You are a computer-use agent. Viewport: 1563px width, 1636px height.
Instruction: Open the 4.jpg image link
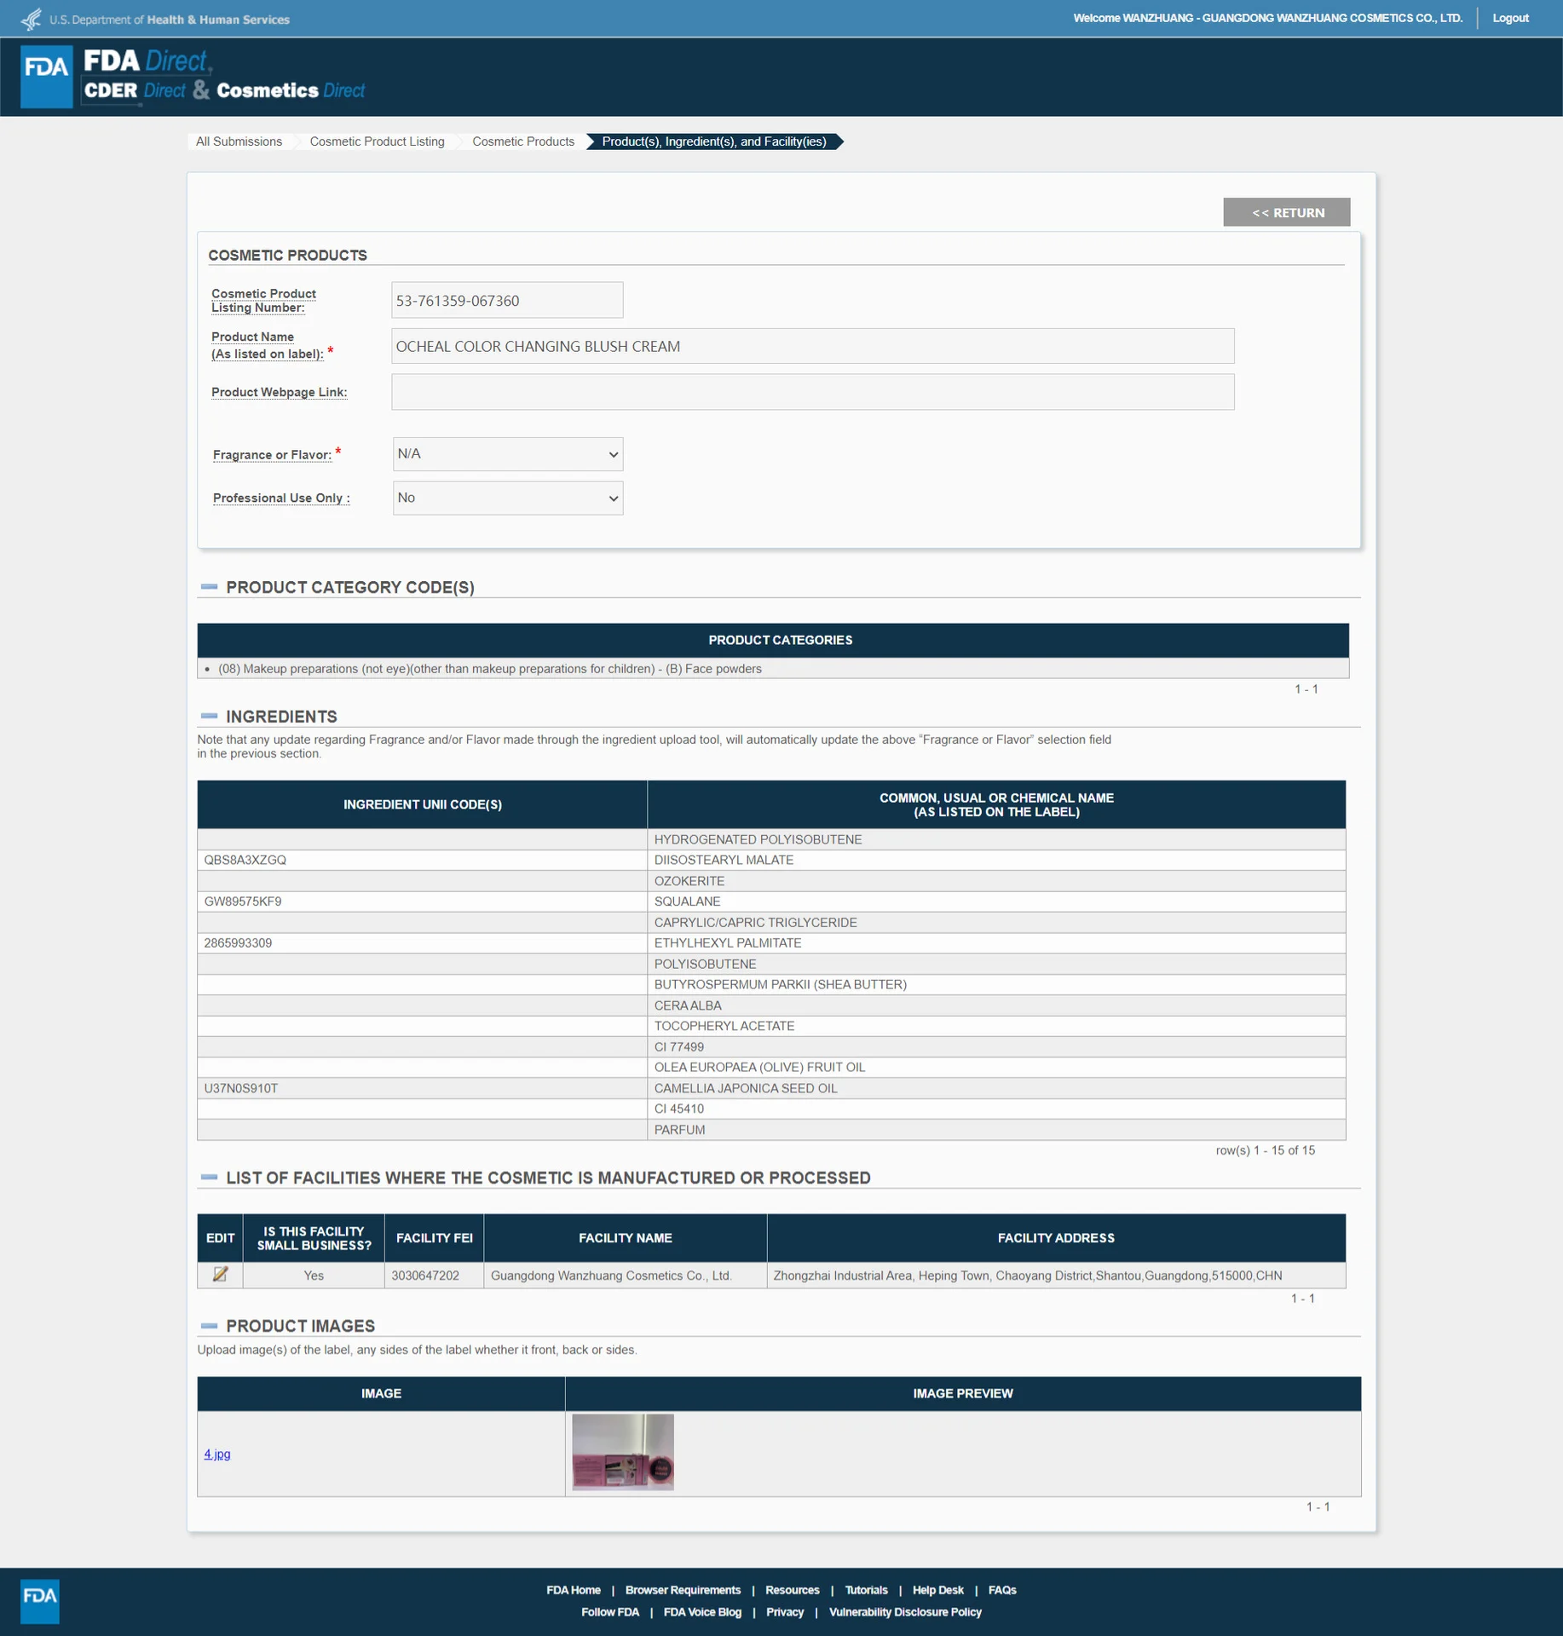pos(217,1454)
